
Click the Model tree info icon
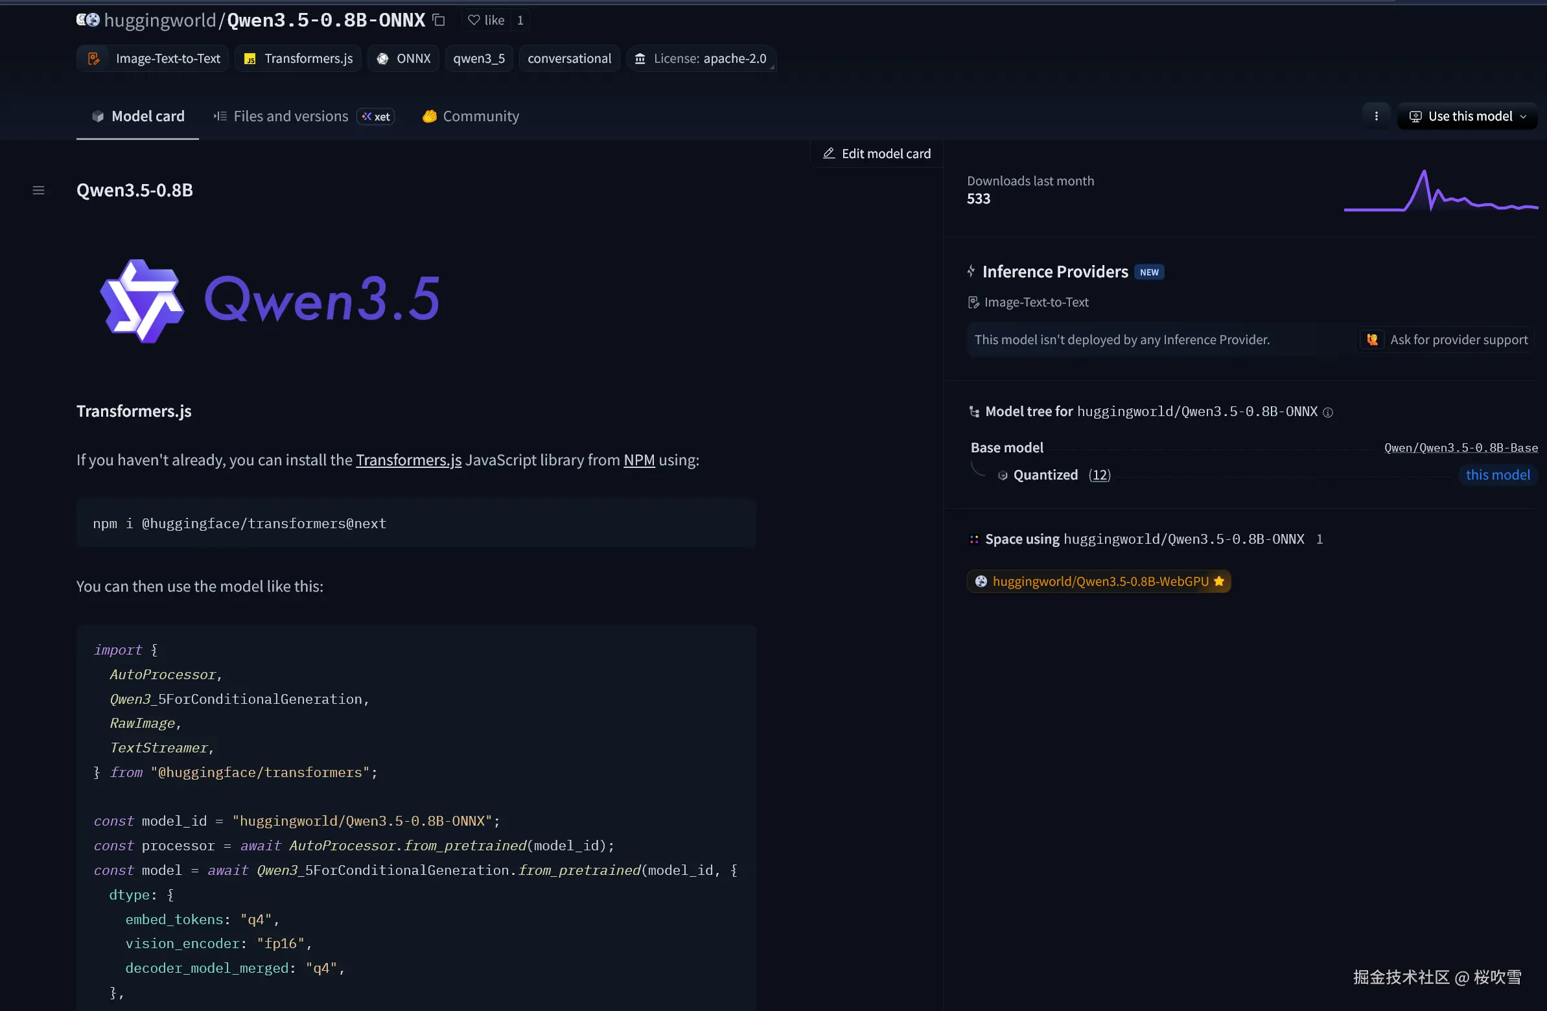point(1329,412)
